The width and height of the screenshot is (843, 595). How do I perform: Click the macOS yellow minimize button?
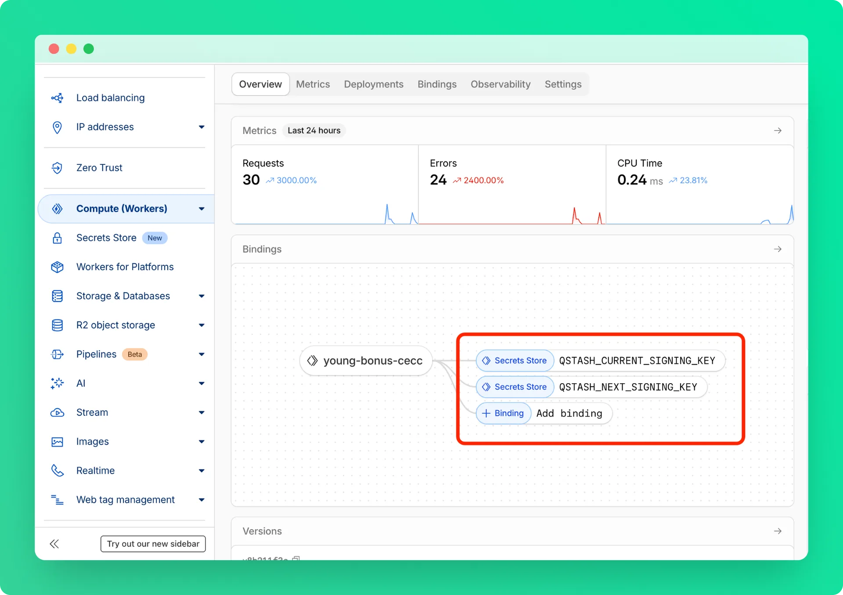(x=71, y=49)
